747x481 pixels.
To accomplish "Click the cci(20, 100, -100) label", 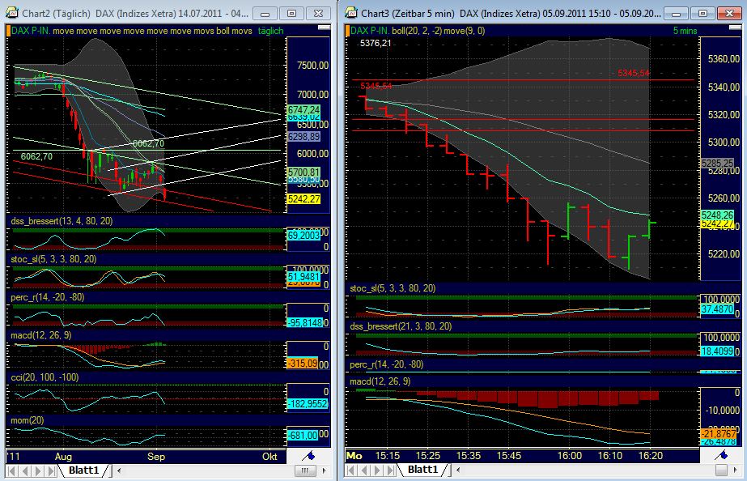I will (x=45, y=377).
